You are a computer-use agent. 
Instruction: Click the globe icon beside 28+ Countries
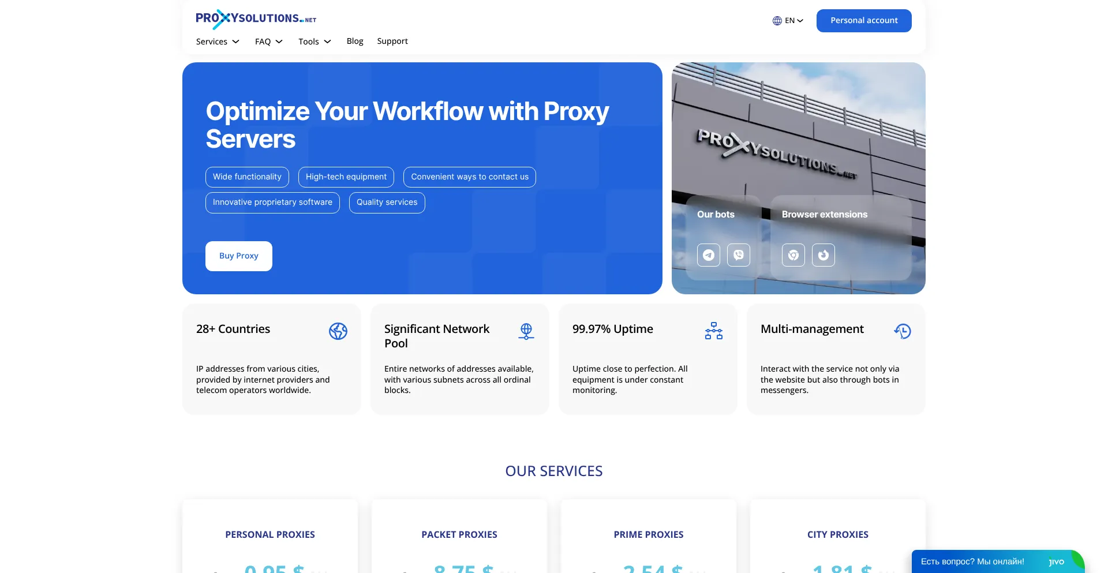(338, 331)
